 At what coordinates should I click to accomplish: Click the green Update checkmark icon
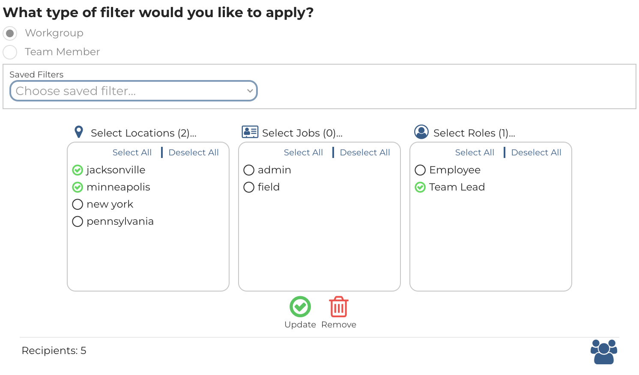[x=300, y=307]
